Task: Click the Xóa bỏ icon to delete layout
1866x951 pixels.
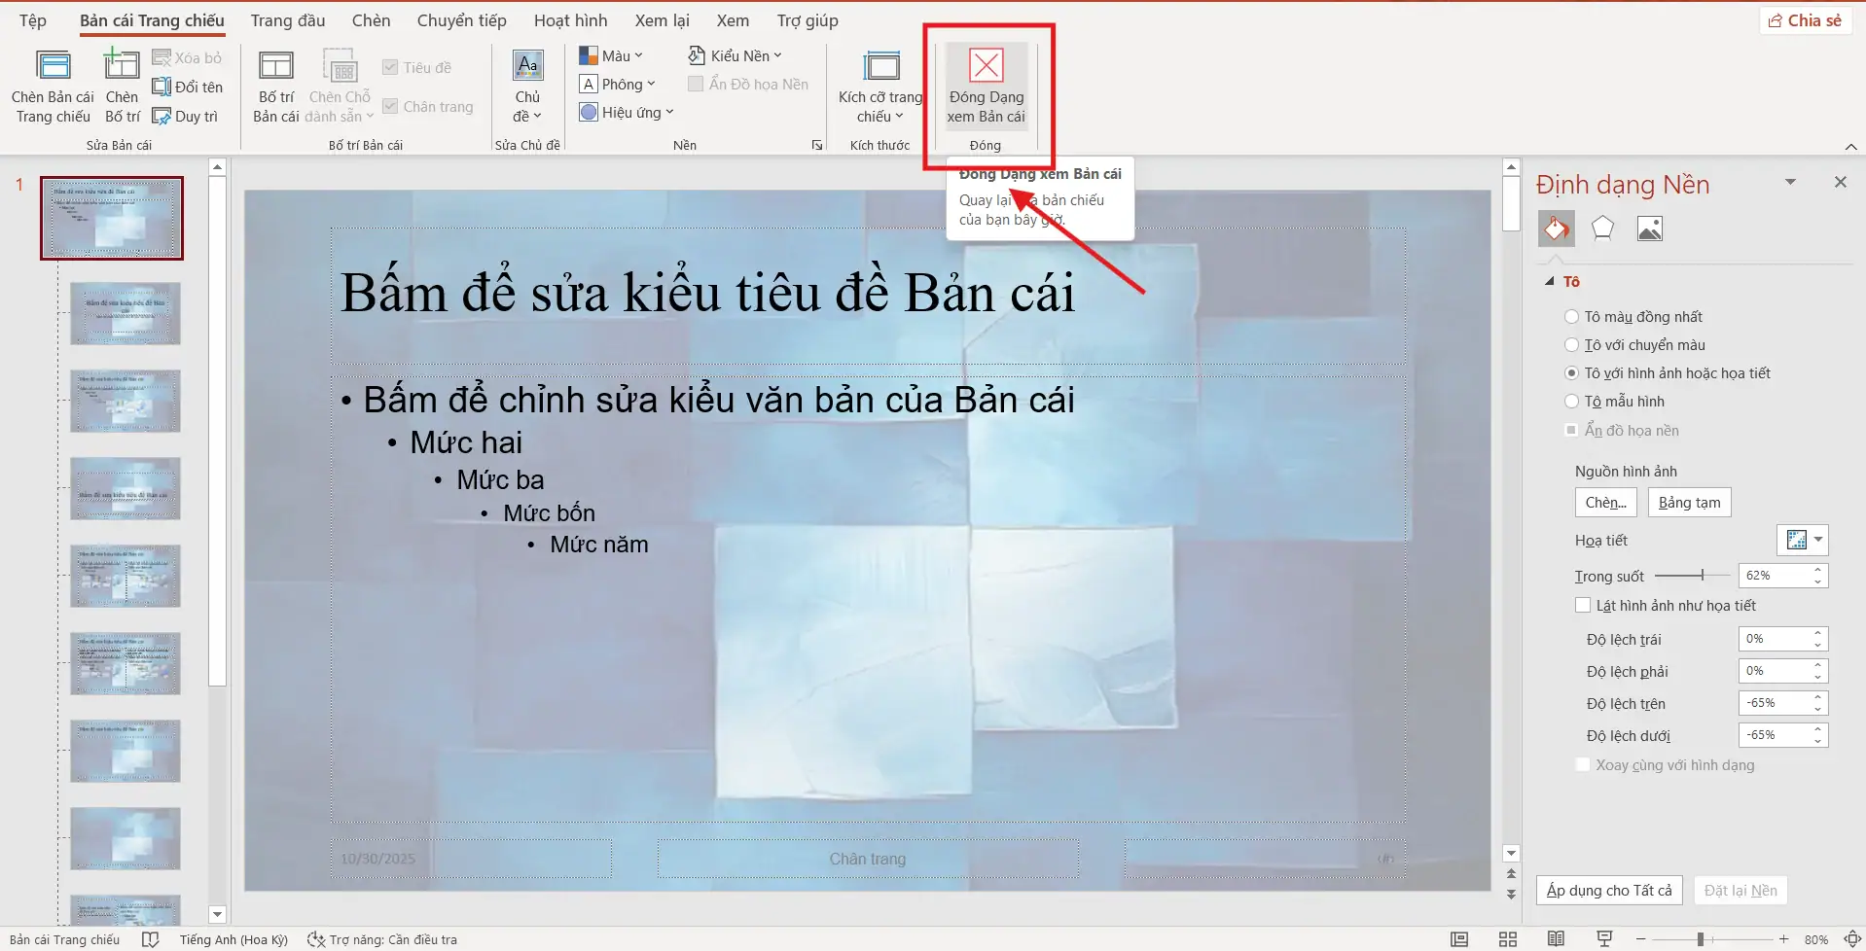Action: pyautogui.click(x=161, y=57)
